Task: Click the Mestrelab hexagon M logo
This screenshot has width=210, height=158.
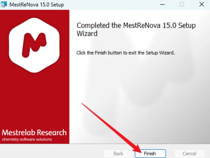Action: coord(34,45)
